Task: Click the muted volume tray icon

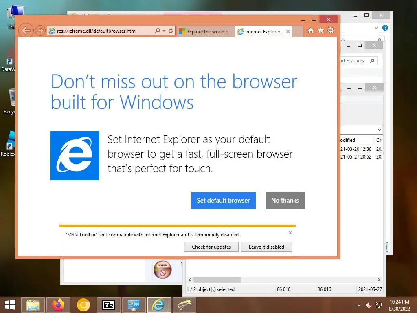Action: click(369, 305)
